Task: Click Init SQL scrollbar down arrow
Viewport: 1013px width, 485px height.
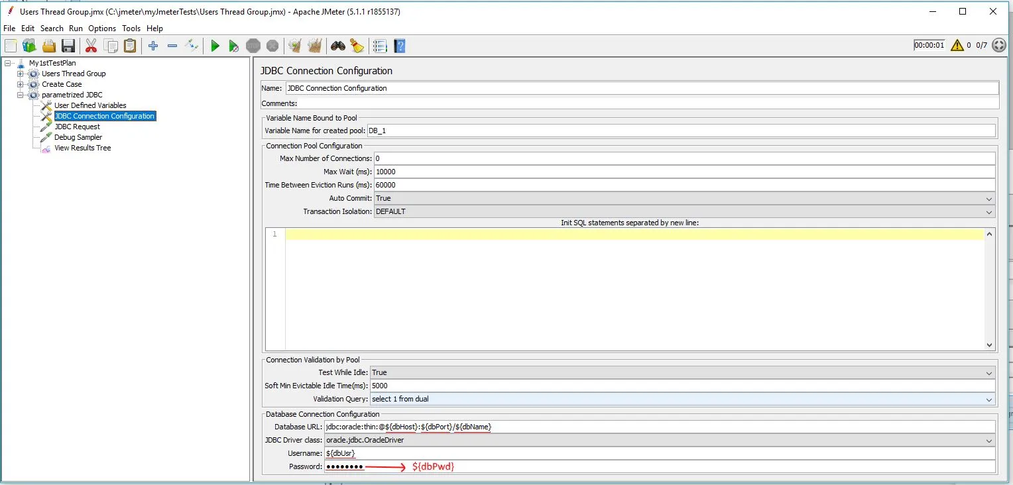Action: point(990,345)
